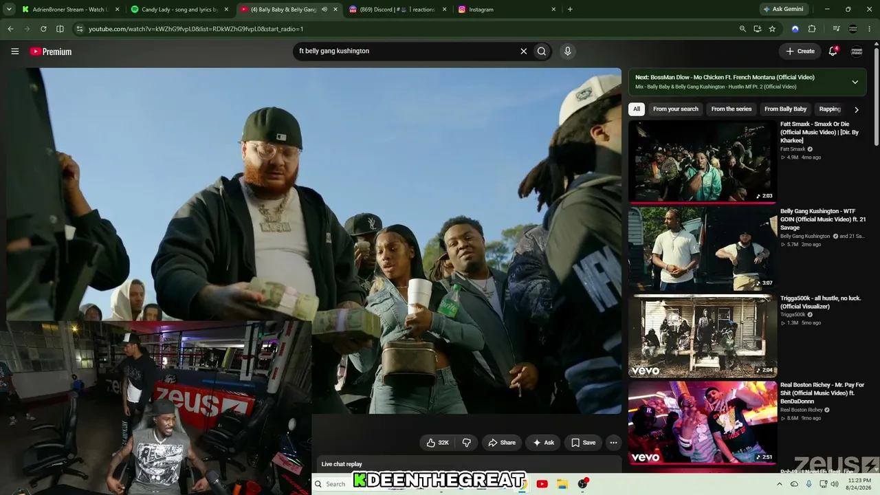Open a new browser tab
Viewport: 880px width, 495px height.
[570, 10]
